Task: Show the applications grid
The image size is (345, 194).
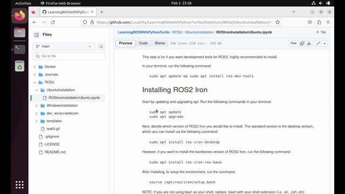Action: click(x=19, y=185)
